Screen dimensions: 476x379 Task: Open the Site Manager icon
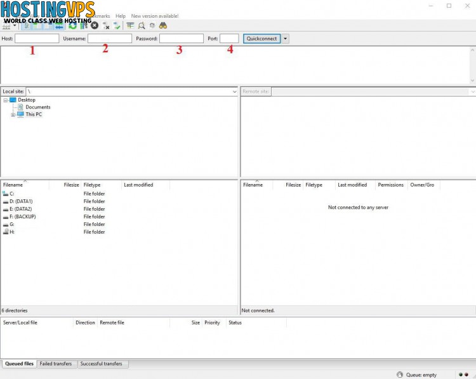[6, 26]
